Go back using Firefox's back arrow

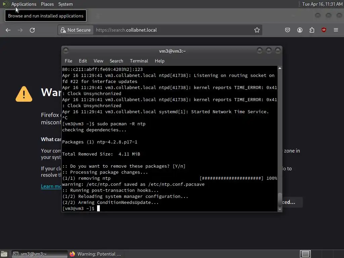pos(8,30)
